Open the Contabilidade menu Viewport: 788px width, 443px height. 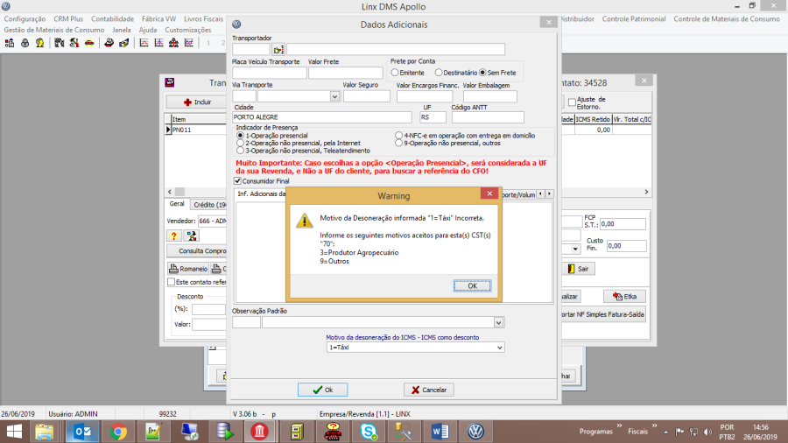pyautogui.click(x=113, y=18)
